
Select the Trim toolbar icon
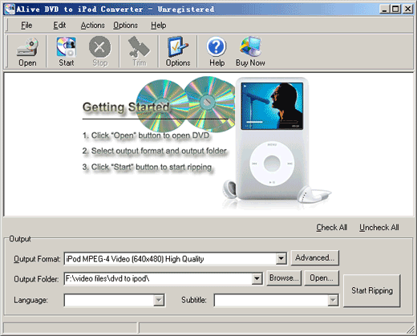point(139,47)
